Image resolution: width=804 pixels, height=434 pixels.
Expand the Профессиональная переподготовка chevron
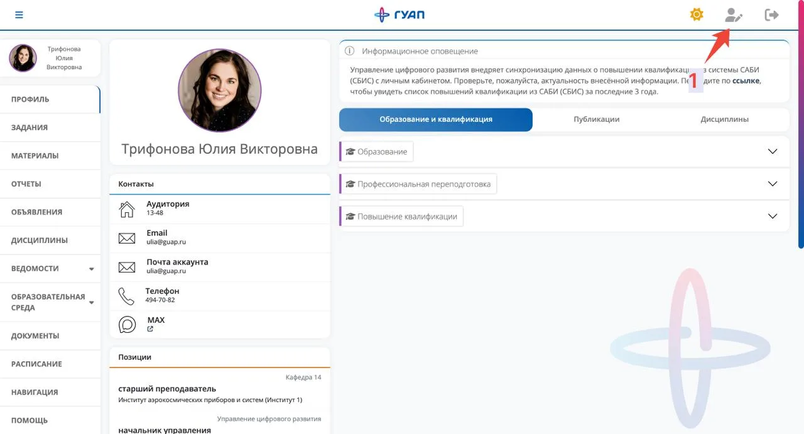click(773, 184)
